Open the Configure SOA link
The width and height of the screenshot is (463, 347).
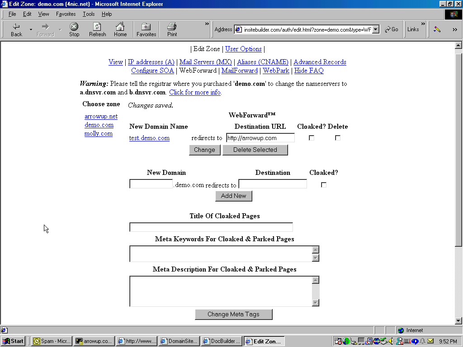(x=152, y=70)
